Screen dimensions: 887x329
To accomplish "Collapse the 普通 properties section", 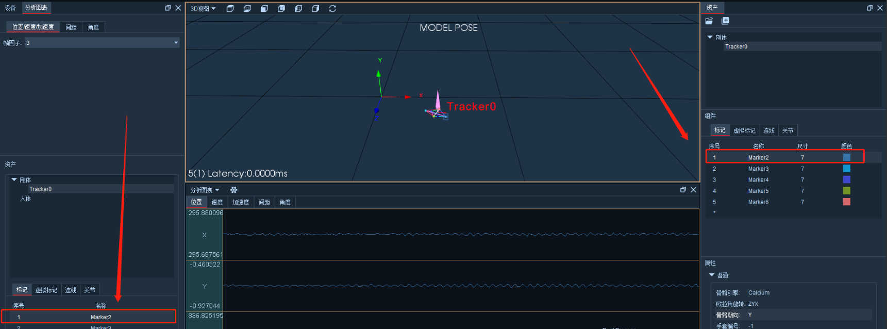I will tap(712, 275).
